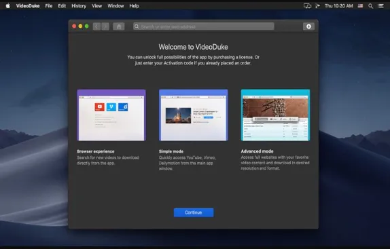The width and height of the screenshot is (390, 249).
Task: Open the downloads arrow icon
Action: click(x=308, y=26)
